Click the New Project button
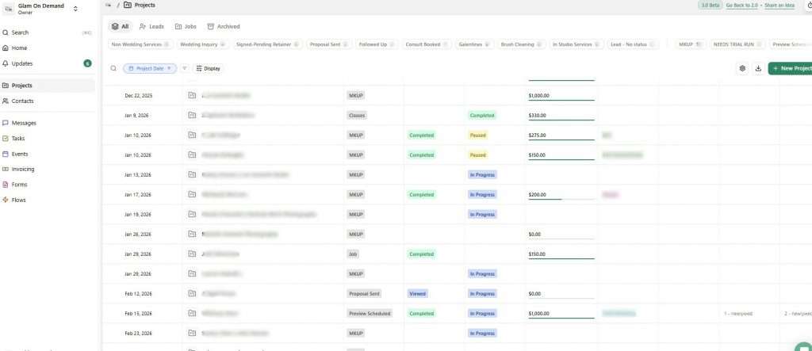Screen dimensions: 812x351 pyautogui.click(x=790, y=69)
